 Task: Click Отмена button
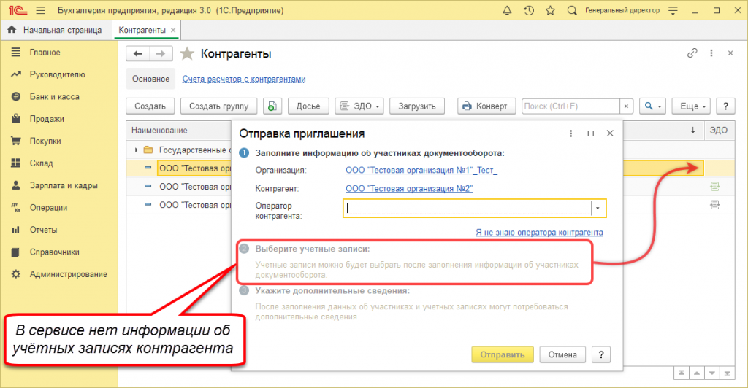point(562,354)
